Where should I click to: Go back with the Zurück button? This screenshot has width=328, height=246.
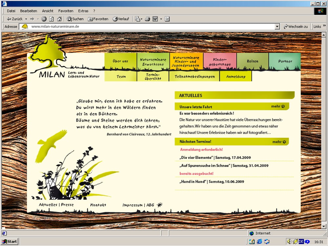pyautogui.click(x=14, y=19)
